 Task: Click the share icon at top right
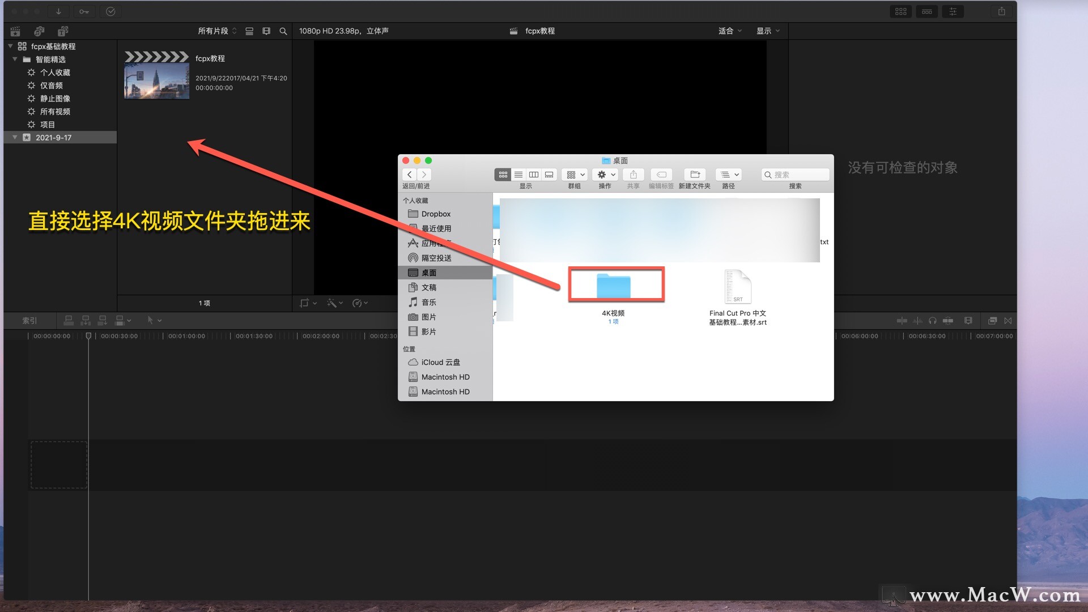[1001, 11]
